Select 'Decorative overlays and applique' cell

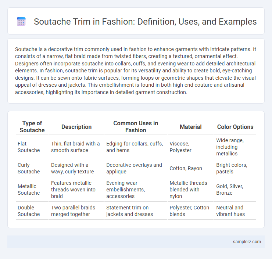136,168
